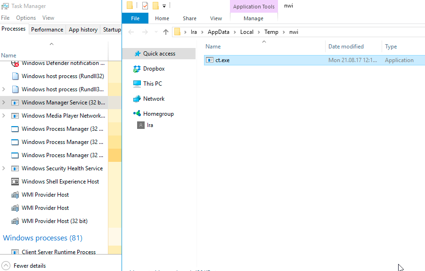Expand the Windows Security Health Service entry
Screen dimensions: 425x271
point(4,168)
